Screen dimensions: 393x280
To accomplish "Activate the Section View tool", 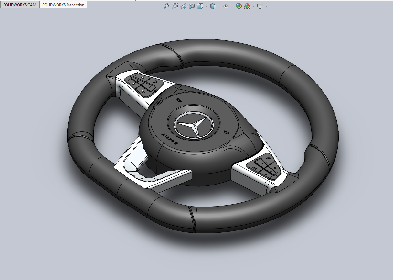I will click(192, 6).
